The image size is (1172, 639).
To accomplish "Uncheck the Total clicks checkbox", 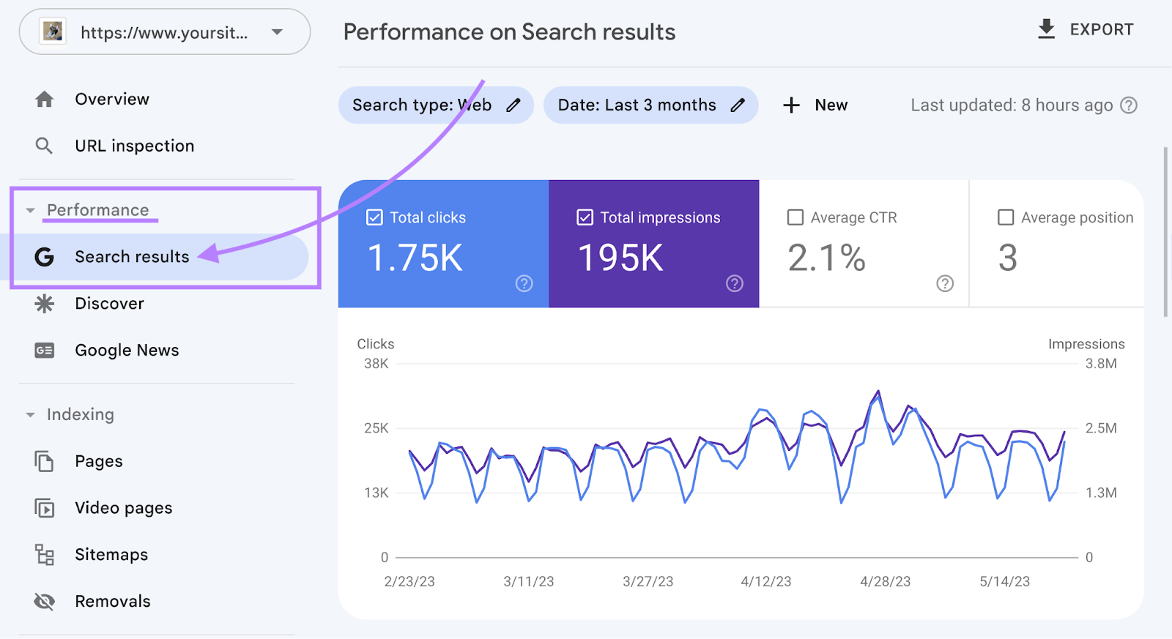I will (x=374, y=217).
